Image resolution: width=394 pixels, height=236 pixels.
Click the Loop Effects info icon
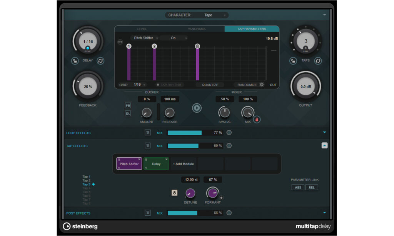pyautogui.click(x=229, y=133)
